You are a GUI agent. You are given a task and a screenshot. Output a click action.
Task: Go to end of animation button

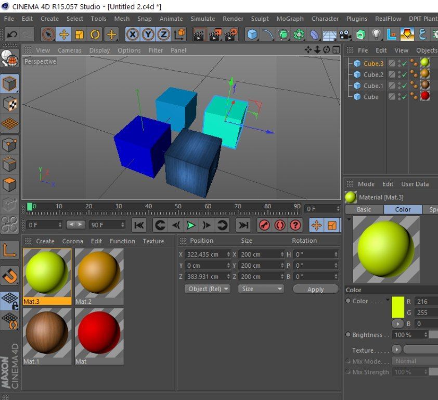[x=243, y=225]
